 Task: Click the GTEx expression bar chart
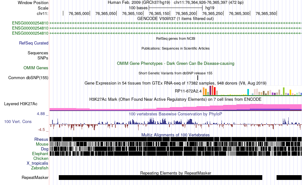(x=252, y=91)
